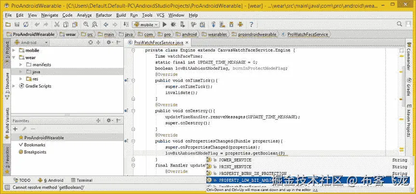Click the Redo arrow in the toolbar
The image size is (416, 194).
coord(46,25)
